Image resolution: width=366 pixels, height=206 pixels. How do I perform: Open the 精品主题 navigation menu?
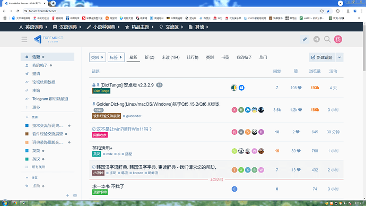[x=140, y=27]
